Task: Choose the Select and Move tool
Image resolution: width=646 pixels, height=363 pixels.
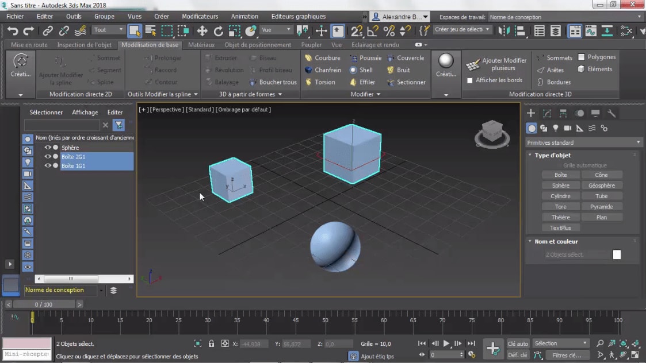Action: (202, 31)
